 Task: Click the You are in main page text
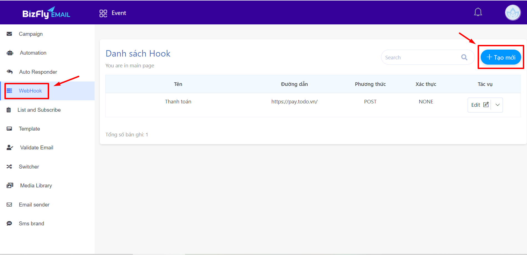[x=130, y=65]
